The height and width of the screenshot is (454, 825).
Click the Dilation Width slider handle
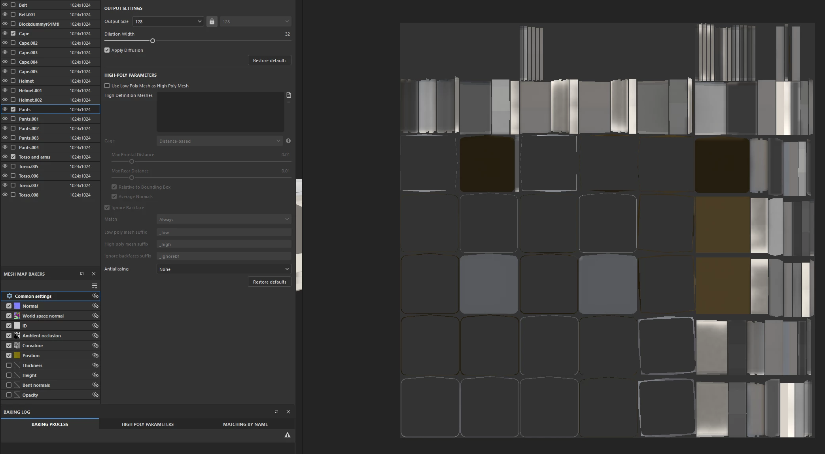[152, 41]
